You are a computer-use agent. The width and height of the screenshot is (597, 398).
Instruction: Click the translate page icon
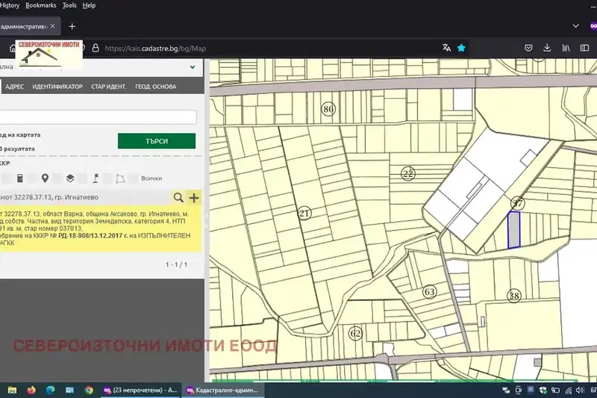pos(446,48)
